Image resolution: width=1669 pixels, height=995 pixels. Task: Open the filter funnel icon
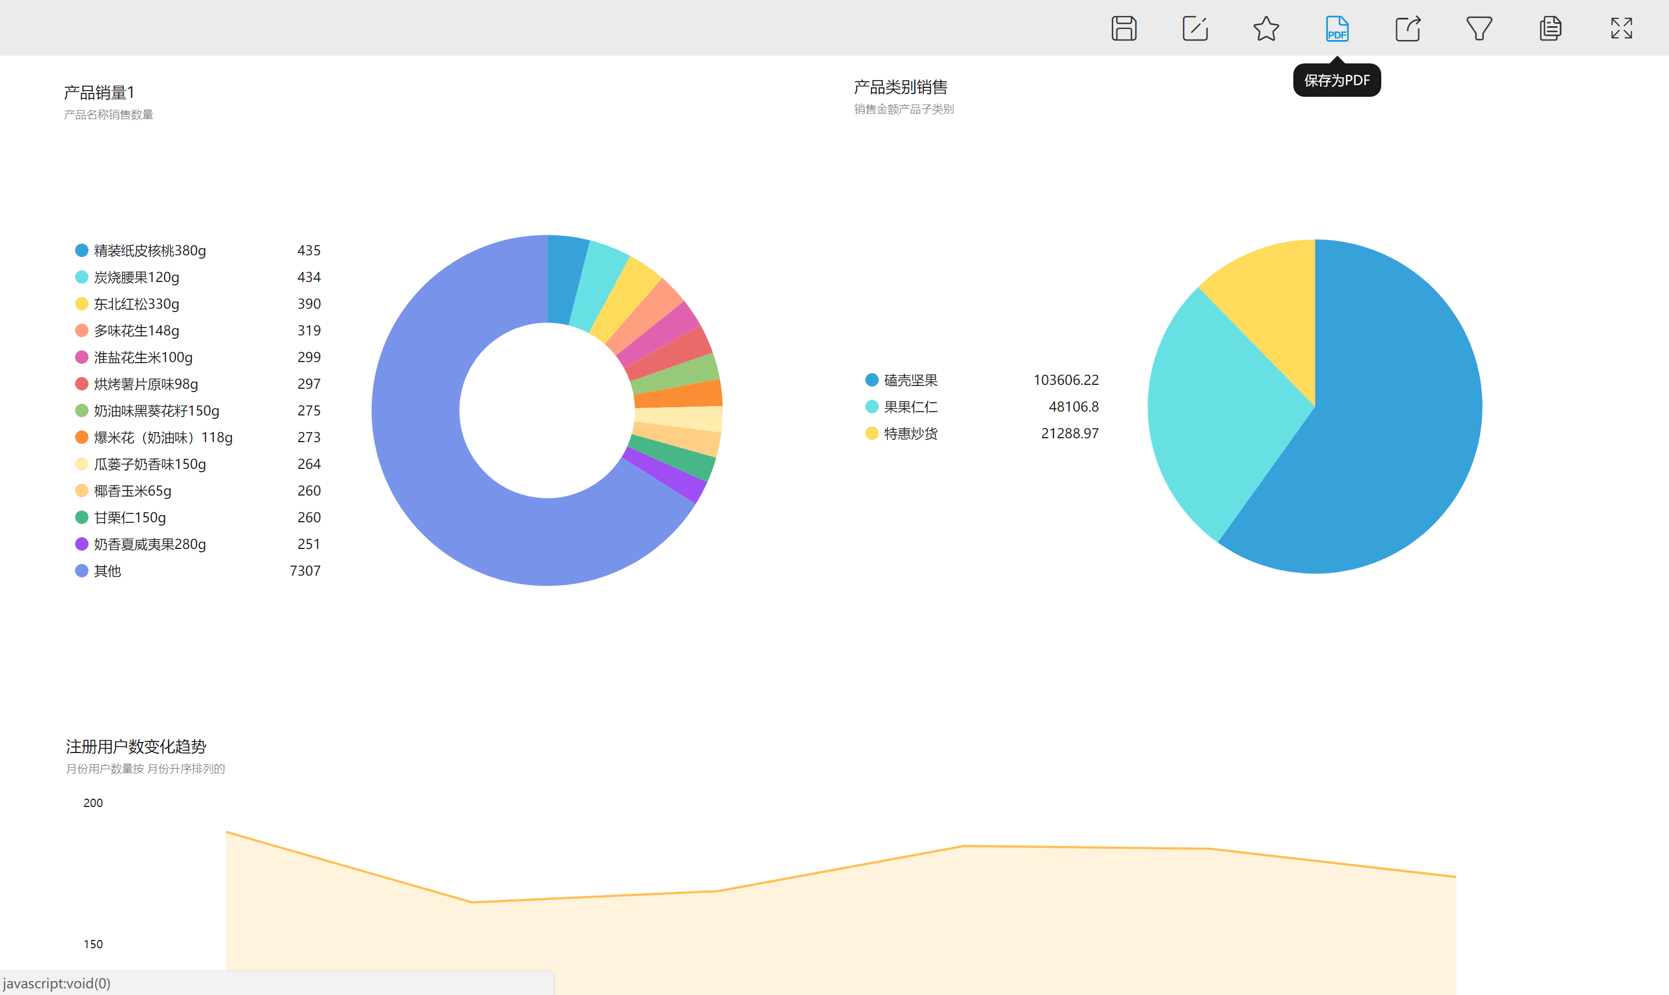[x=1479, y=28]
